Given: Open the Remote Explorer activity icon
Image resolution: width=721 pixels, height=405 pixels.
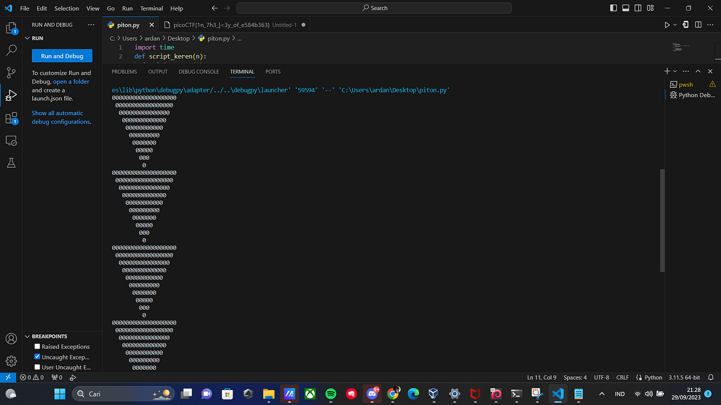Looking at the screenshot, I should pos(11,140).
